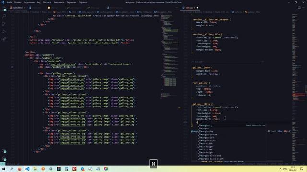This screenshot has height=172, width=307.
Task: Open the Source Control view
Action: tap(4, 24)
